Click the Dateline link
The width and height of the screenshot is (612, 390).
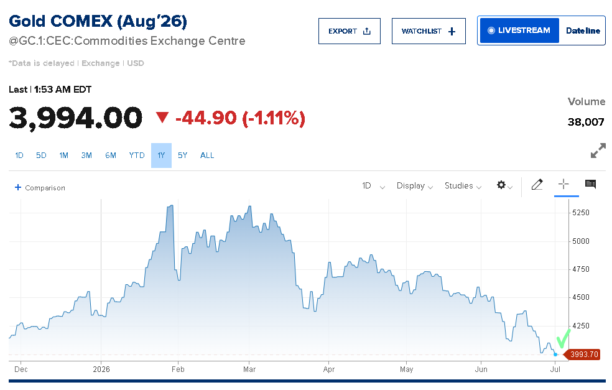583,31
